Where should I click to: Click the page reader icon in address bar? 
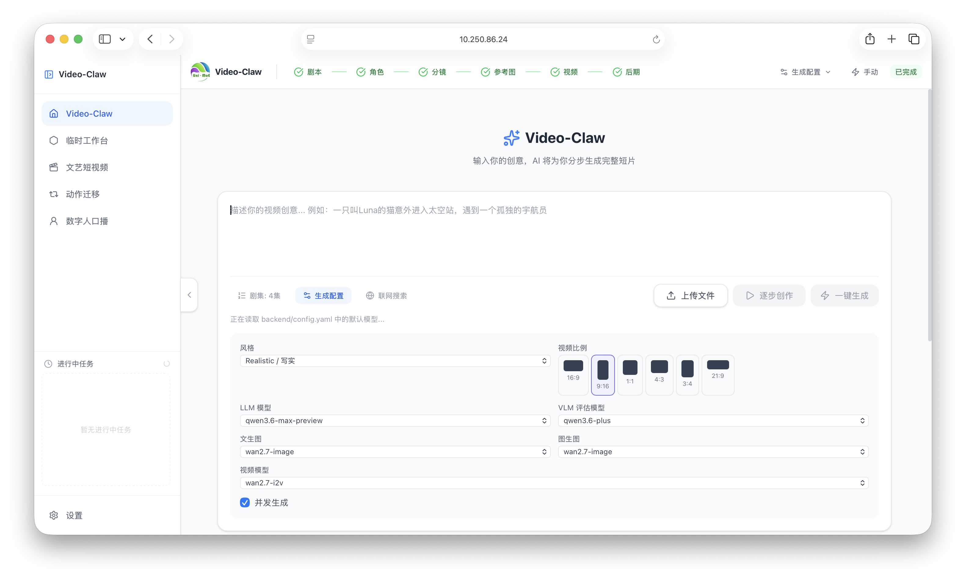pyautogui.click(x=311, y=39)
